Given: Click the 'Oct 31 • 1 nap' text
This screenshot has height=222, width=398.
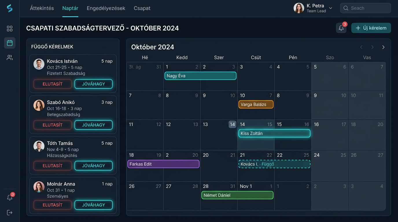Looking at the screenshot, I should point(61,190).
